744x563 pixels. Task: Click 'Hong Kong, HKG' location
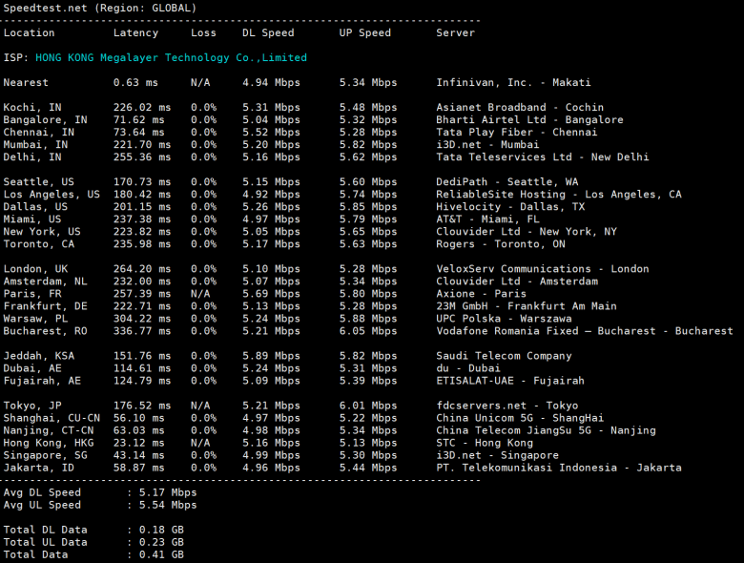point(49,443)
